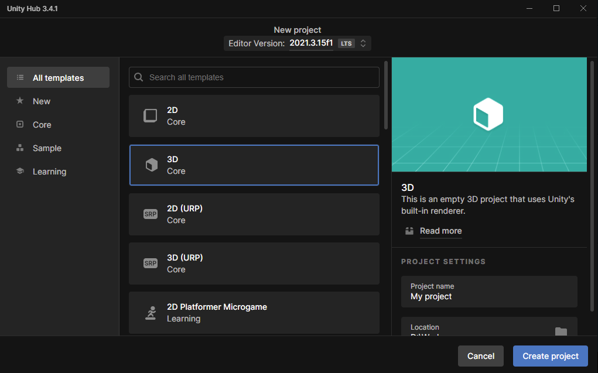The width and height of the screenshot is (598, 373).
Task: Click the 3D template description text
Action: point(488,205)
